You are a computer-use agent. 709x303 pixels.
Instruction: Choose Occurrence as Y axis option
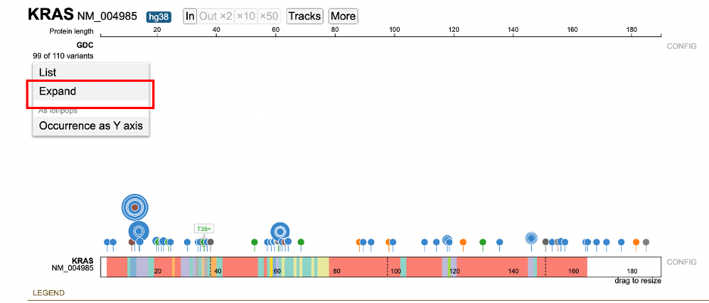click(x=90, y=126)
